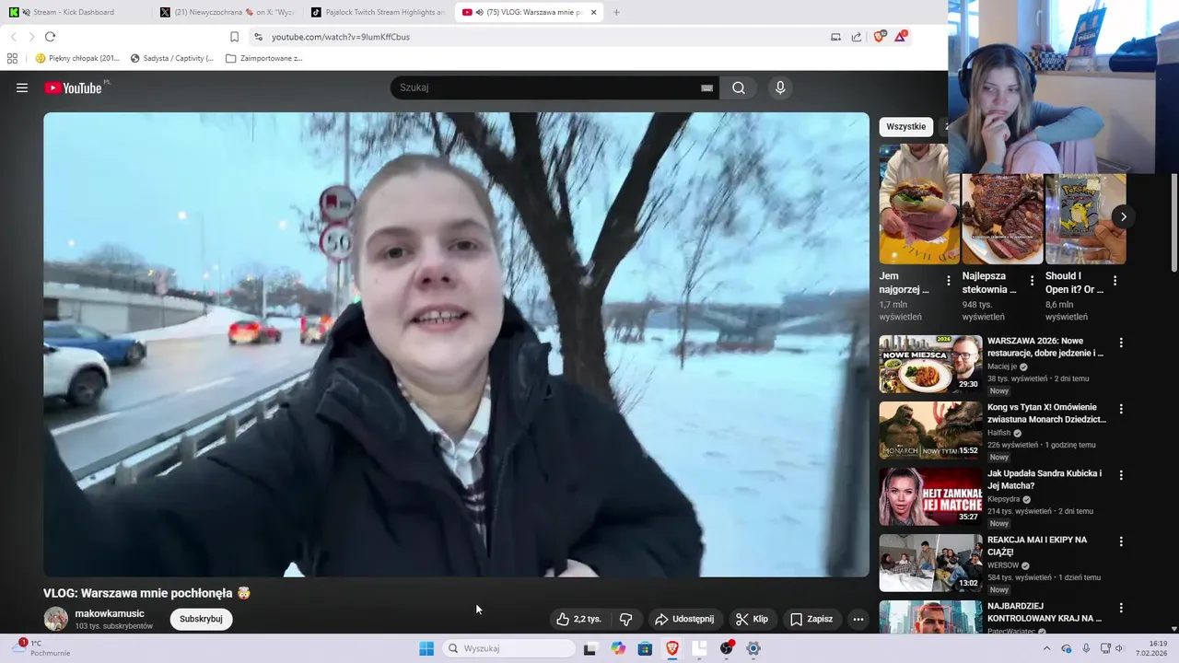Open 'Sadysta / Captivity' bookmark

pyautogui.click(x=172, y=58)
